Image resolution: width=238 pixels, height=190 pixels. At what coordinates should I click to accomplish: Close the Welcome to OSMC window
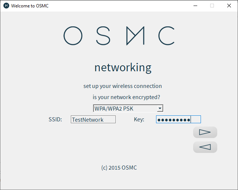pos(229,6)
